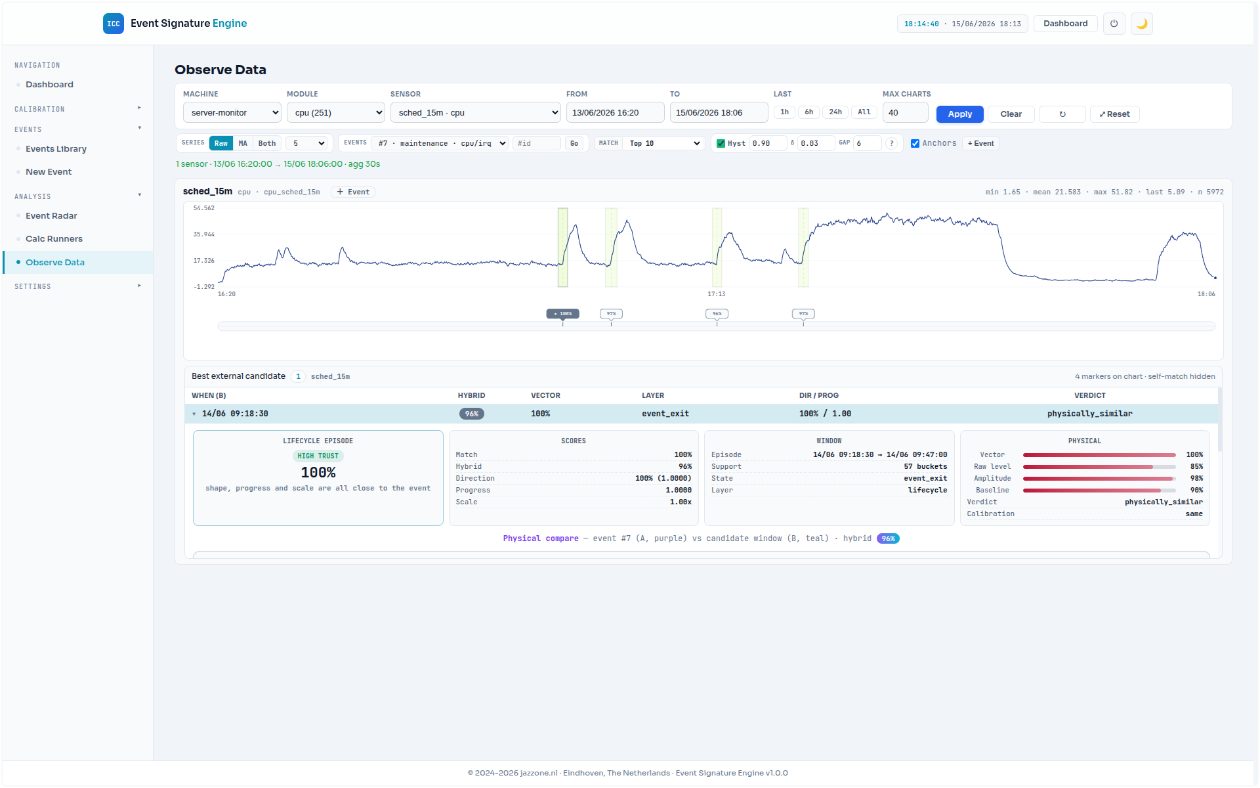
Task: Click the 100% marker on the timeline
Action: point(563,314)
